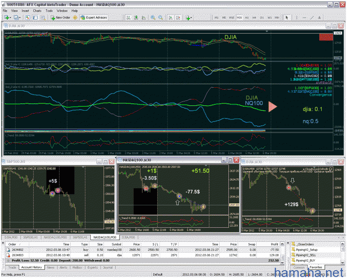Switch chart to bar chart icon
This screenshot has width=347, height=278.
tap(128, 18)
